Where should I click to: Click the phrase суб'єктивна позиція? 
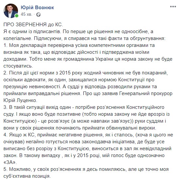pyautogui.click(x=27, y=176)
